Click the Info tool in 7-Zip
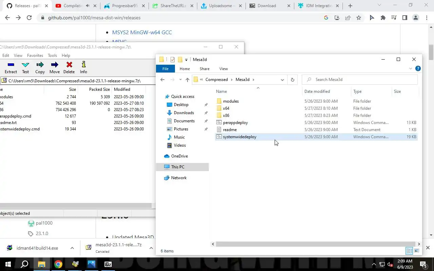The width and height of the screenshot is (434, 271). (x=83, y=67)
